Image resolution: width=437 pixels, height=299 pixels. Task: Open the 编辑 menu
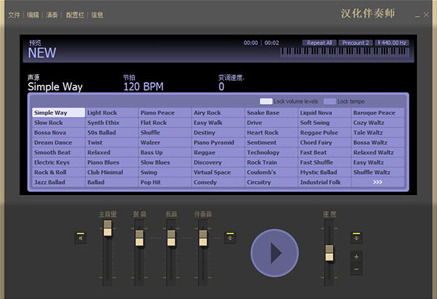point(33,15)
